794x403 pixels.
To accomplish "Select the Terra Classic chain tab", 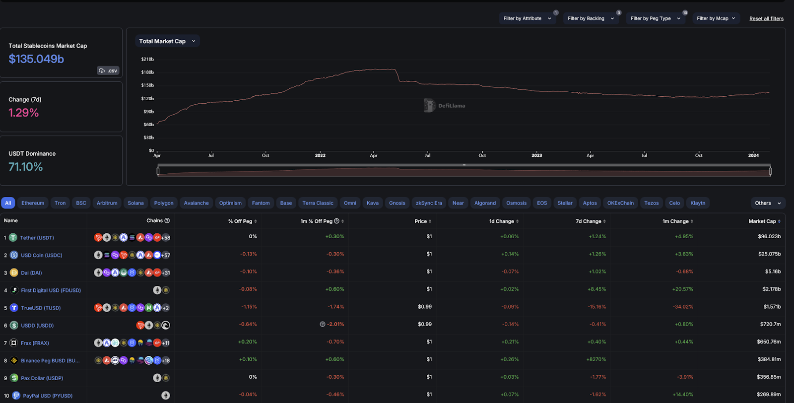I will pyautogui.click(x=318, y=203).
